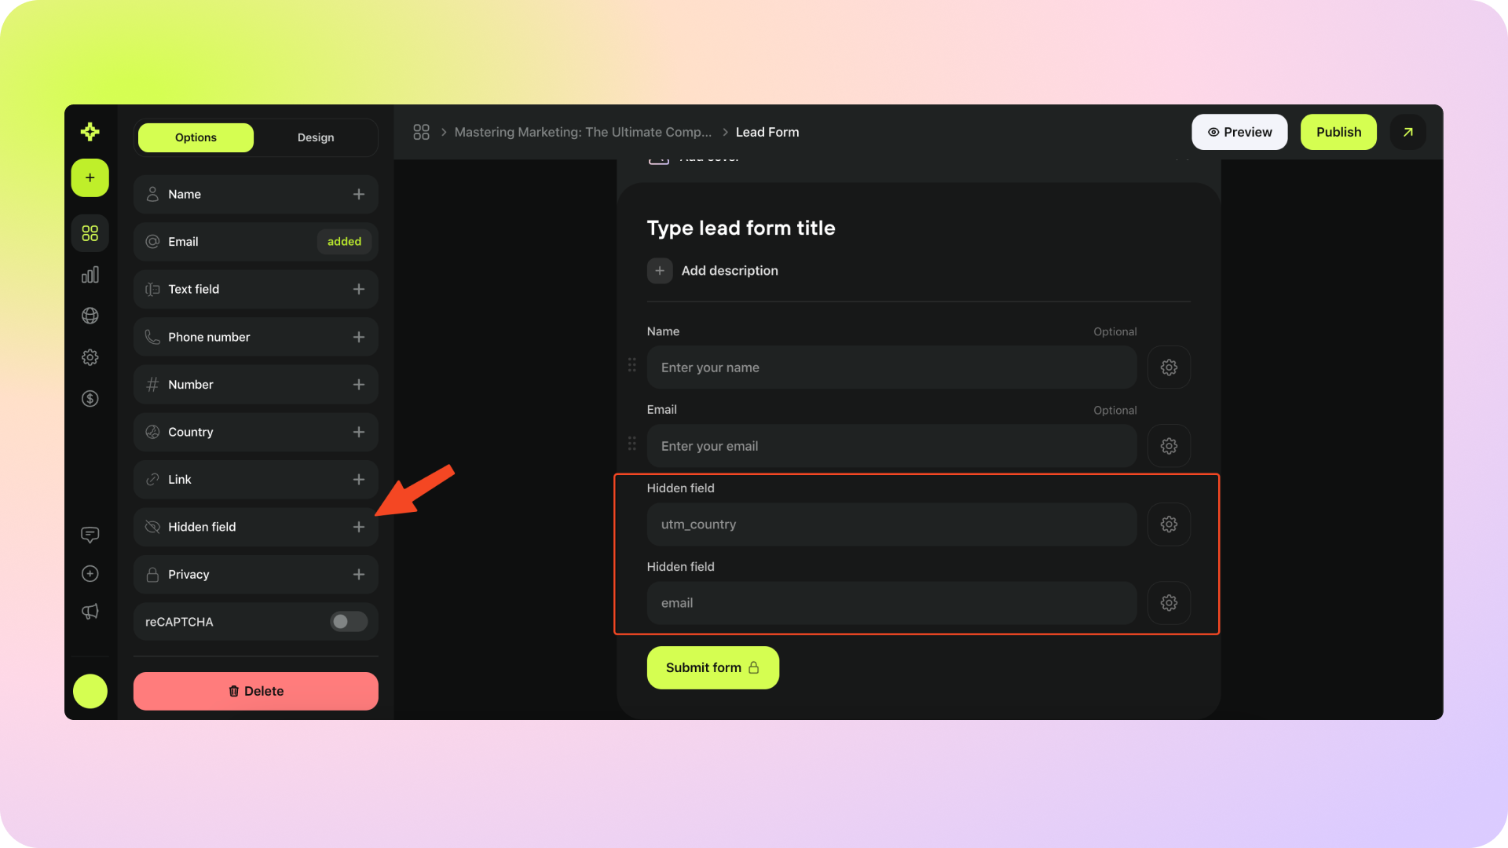Screen dimensions: 1508x848
Task: Add a Phone number field with plus
Action: coord(358,337)
